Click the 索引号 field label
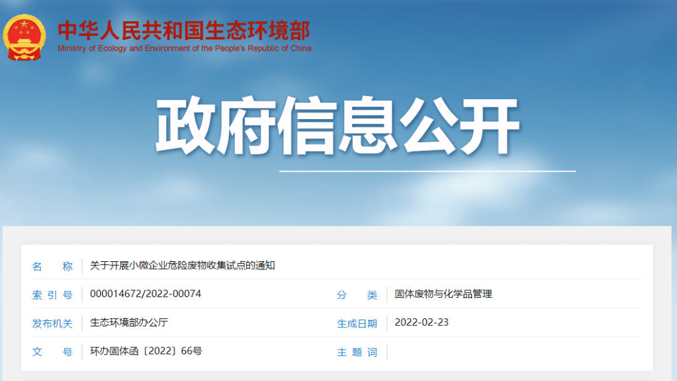The width and height of the screenshot is (677, 381). point(52,295)
